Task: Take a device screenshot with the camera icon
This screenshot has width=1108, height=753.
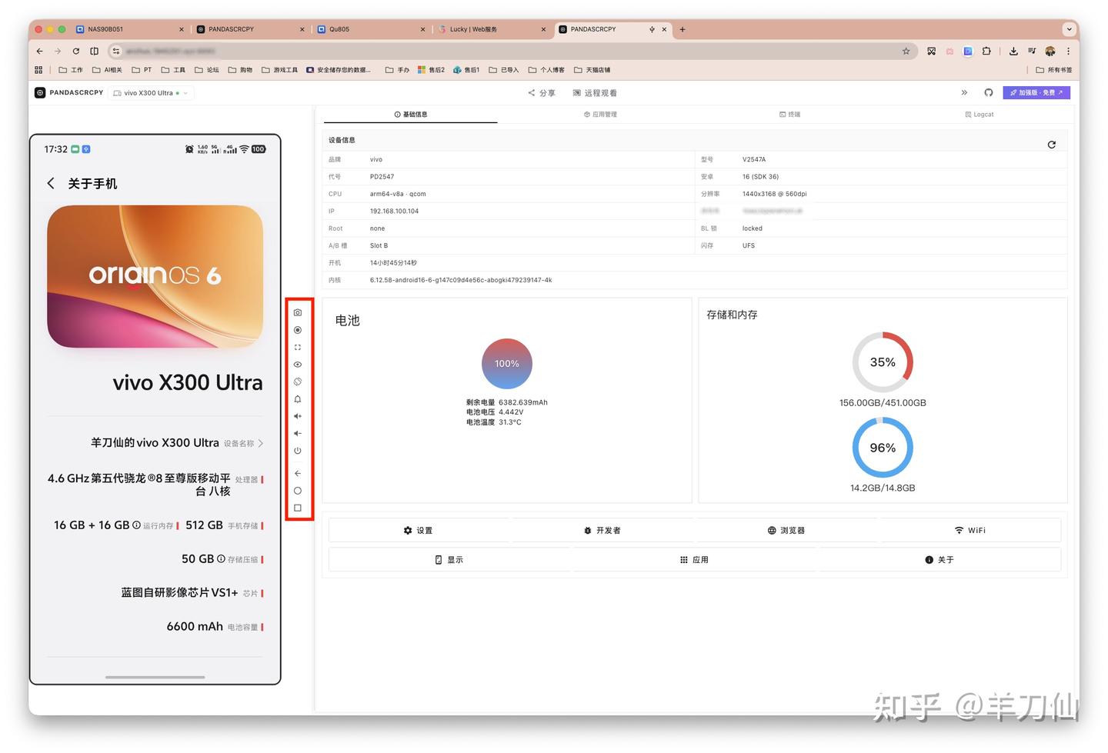Action: pyautogui.click(x=298, y=312)
